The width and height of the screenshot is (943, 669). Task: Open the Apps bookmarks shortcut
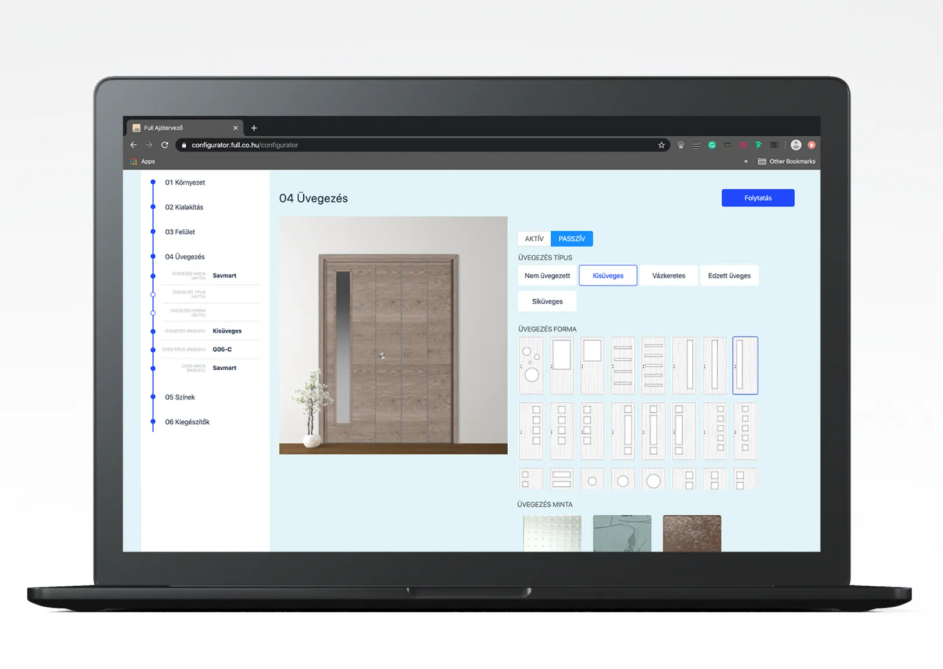tap(143, 161)
